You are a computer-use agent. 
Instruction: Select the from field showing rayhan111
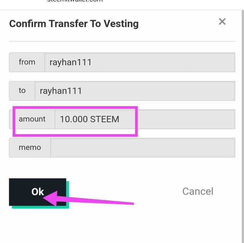pos(140,62)
